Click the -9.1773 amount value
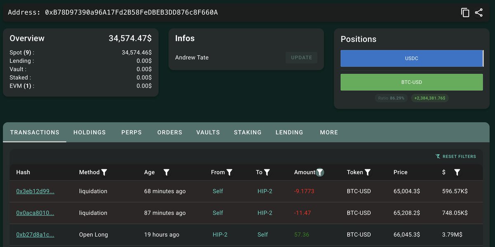This screenshot has height=247, width=495. coord(304,191)
